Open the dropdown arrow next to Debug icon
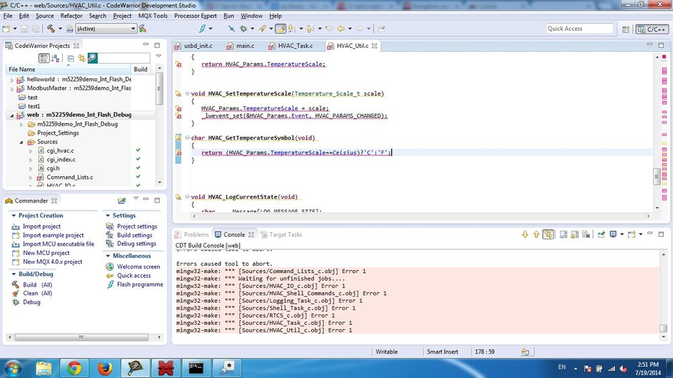This screenshot has width=673, height=378. 252,29
